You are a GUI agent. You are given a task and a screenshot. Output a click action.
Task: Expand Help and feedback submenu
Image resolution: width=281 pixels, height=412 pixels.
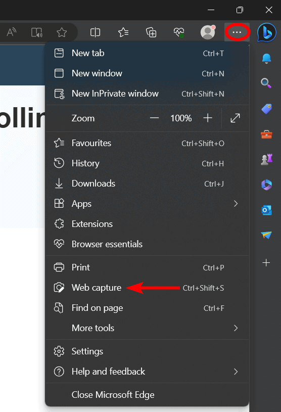pyautogui.click(x=147, y=372)
